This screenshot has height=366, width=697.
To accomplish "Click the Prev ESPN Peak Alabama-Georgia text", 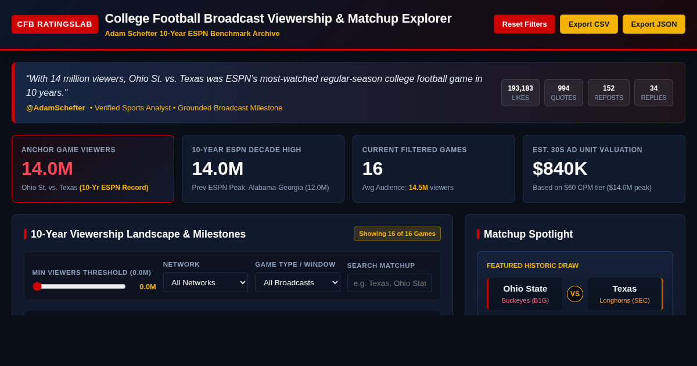I will (260, 188).
